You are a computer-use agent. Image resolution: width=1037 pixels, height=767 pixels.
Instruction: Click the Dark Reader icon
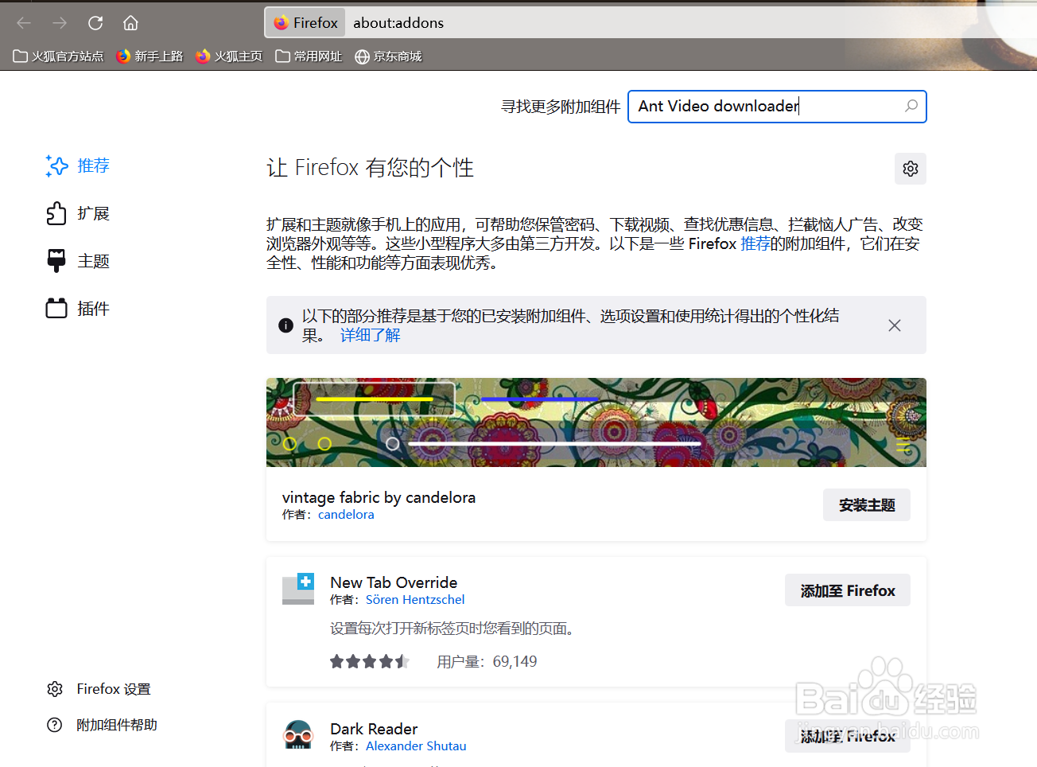click(x=298, y=735)
